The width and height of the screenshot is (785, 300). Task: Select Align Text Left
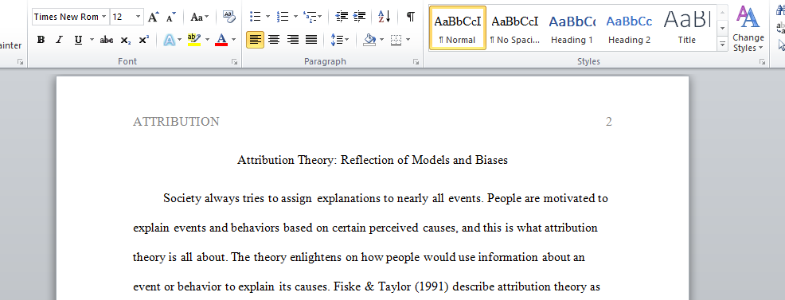pos(256,40)
